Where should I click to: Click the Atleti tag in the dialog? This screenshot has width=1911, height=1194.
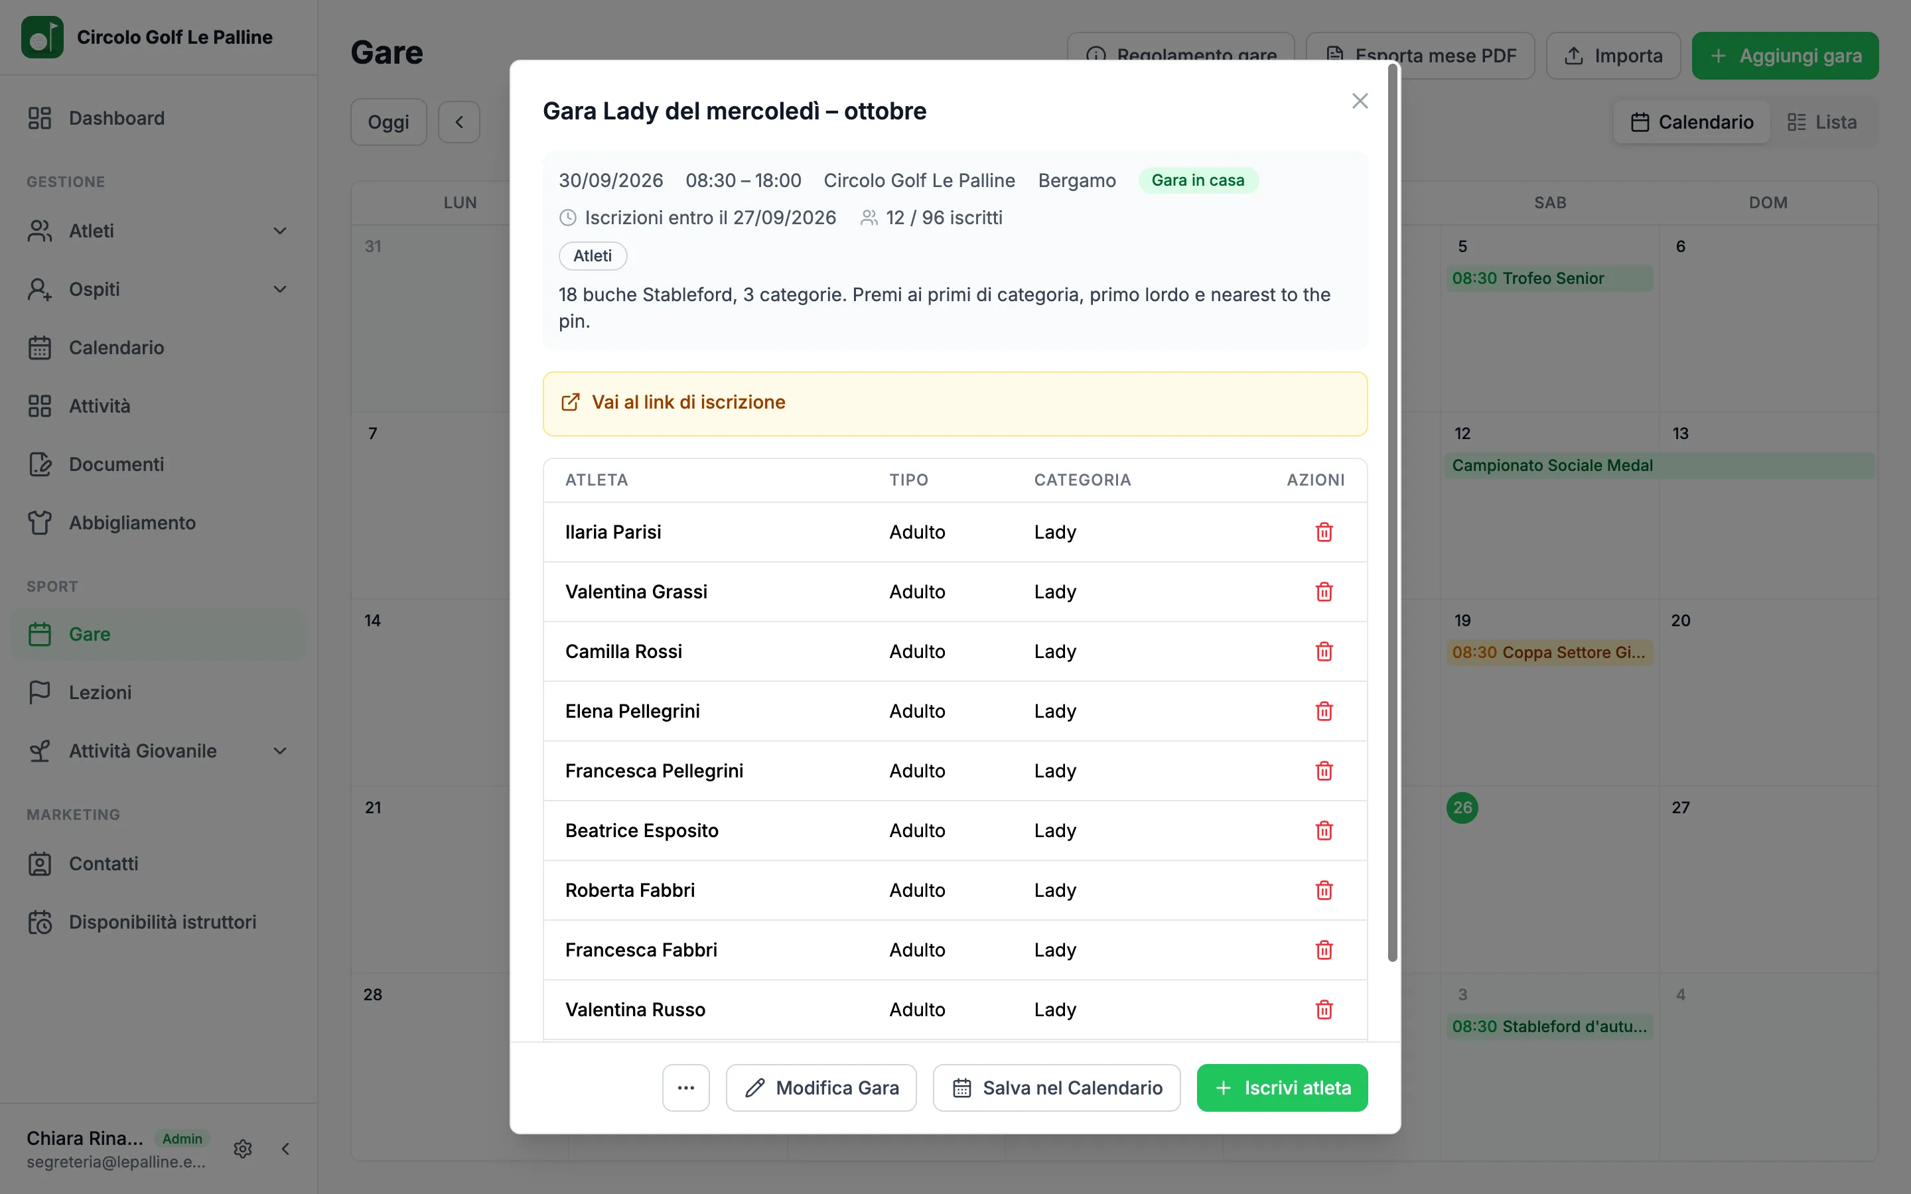(x=593, y=256)
